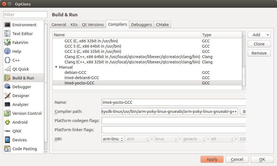Collapse the Manual compilers tree group
The height and width of the screenshot is (166, 277).
tap(56, 67)
